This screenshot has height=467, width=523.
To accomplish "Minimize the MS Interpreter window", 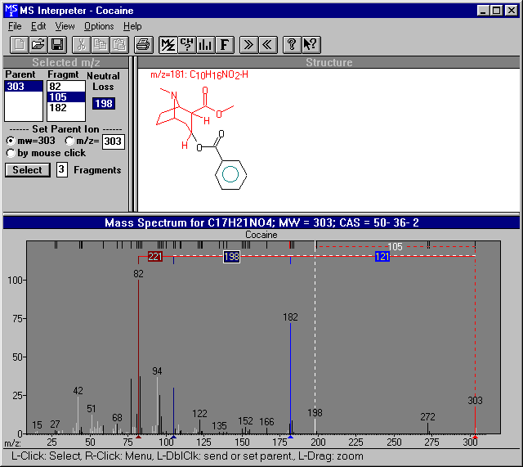I will pos(483,11).
